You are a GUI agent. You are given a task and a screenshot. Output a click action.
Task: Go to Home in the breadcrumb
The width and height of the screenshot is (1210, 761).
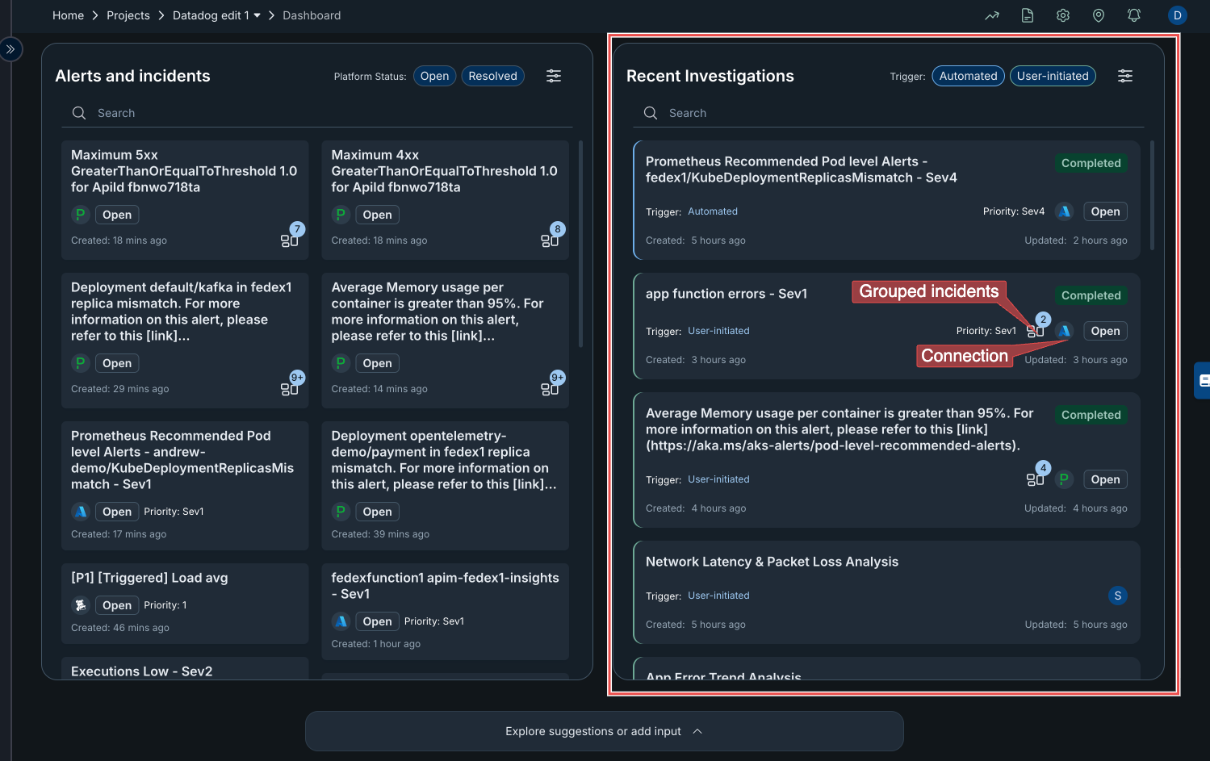[68, 15]
